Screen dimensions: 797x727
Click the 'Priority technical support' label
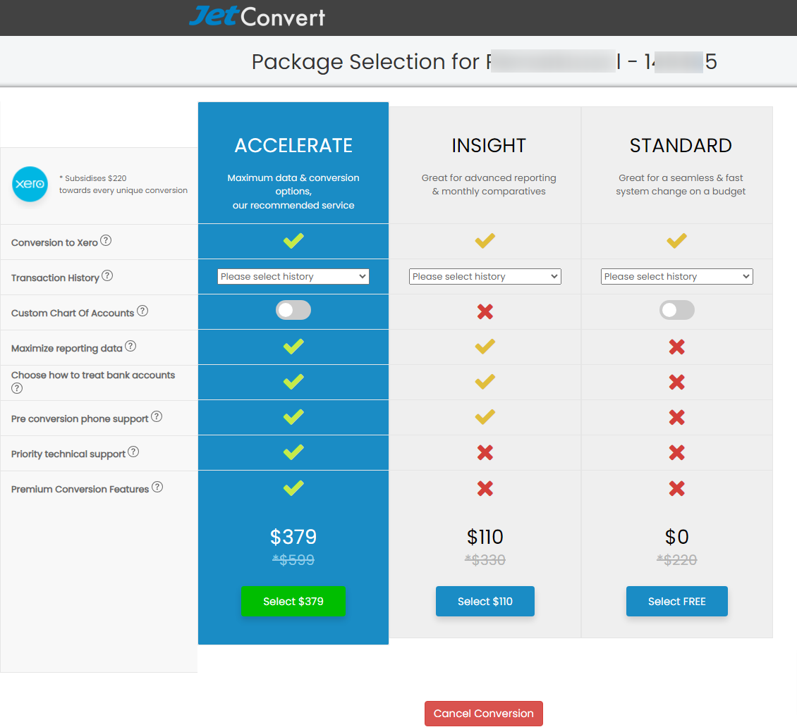click(68, 454)
